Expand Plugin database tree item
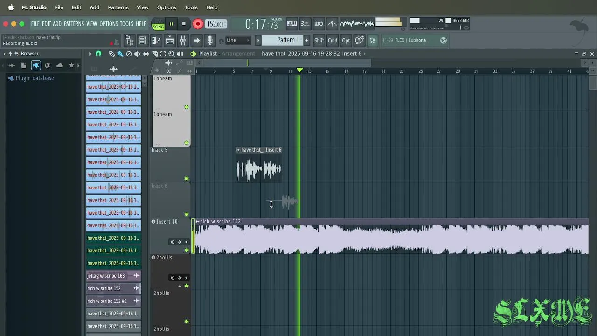This screenshot has width=597, height=336. tap(31, 78)
